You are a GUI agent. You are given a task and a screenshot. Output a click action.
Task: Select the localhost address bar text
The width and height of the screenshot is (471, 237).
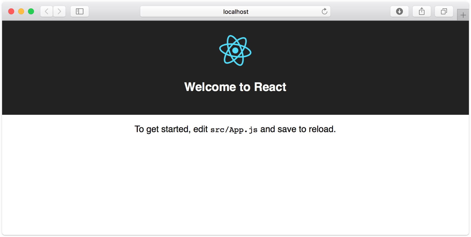pyautogui.click(x=235, y=11)
